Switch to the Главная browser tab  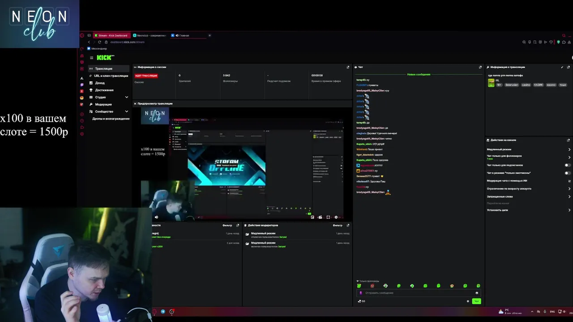(x=188, y=35)
